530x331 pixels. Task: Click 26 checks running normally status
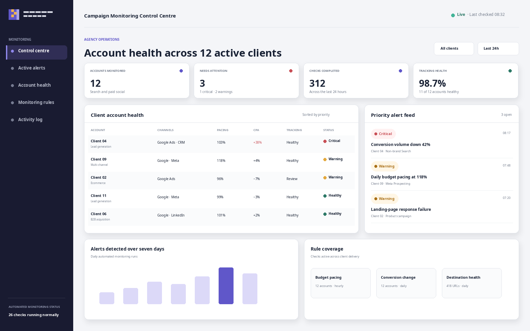tap(33, 315)
